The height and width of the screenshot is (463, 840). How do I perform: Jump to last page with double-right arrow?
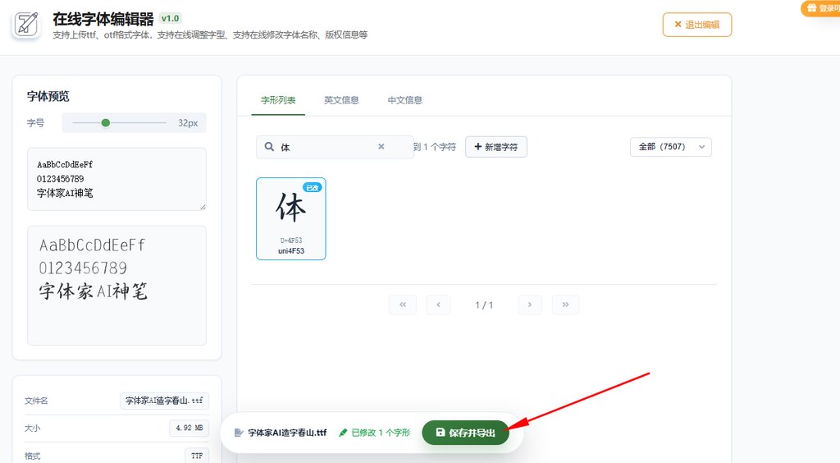[x=565, y=305]
